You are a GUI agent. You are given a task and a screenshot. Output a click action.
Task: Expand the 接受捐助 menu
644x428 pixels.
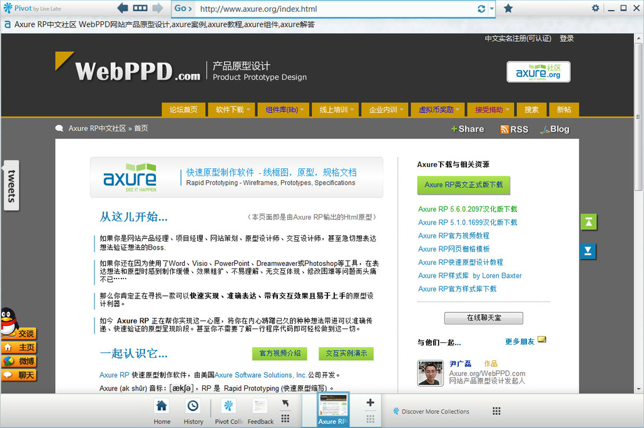(x=491, y=110)
